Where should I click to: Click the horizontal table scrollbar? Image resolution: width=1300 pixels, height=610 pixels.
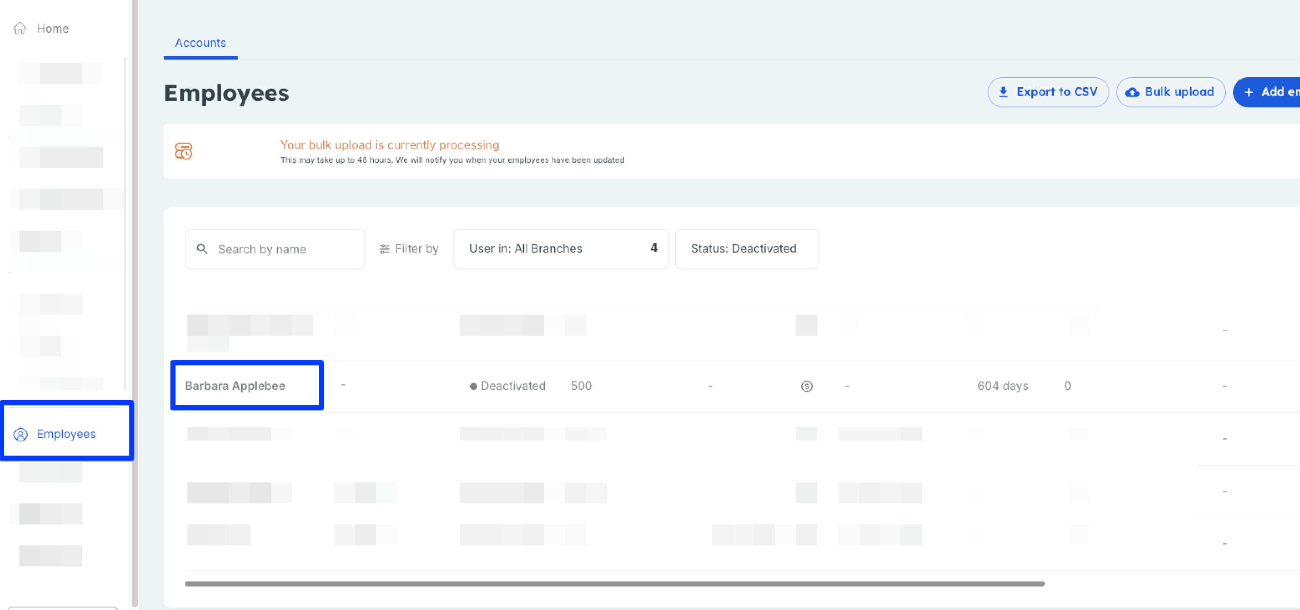[614, 584]
